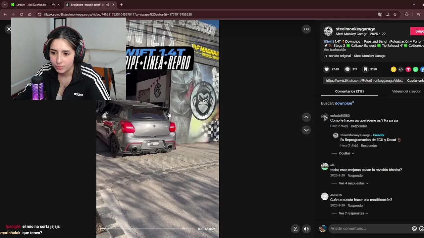The height and width of the screenshot is (238, 424).
Task: Select the Comentarios (217) tab
Action: pyautogui.click(x=349, y=91)
